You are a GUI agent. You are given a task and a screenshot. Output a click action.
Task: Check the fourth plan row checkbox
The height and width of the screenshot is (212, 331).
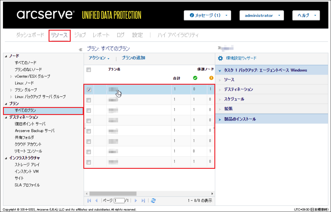tap(89, 121)
